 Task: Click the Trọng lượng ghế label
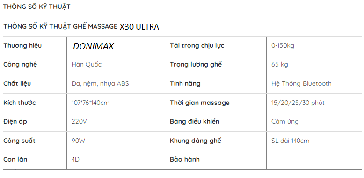pos(196,64)
